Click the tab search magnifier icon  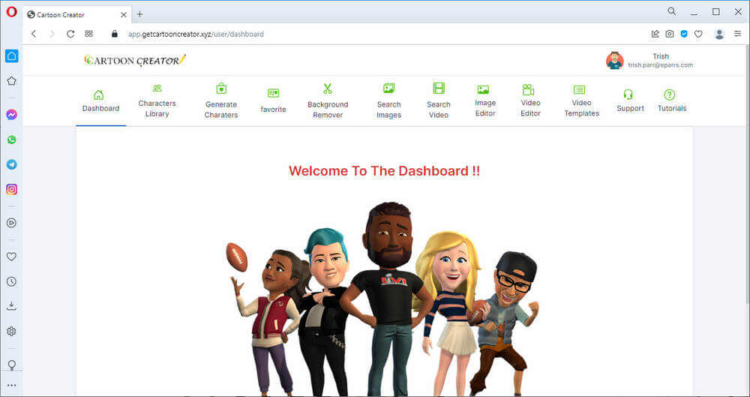[x=671, y=11]
